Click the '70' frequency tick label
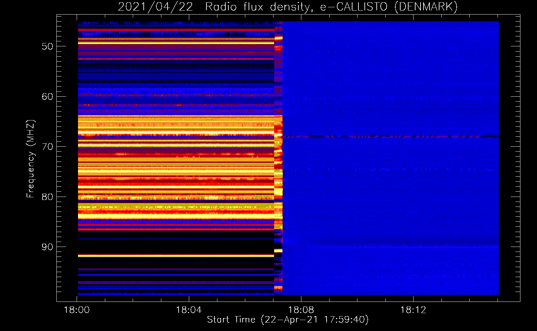 tap(47, 147)
